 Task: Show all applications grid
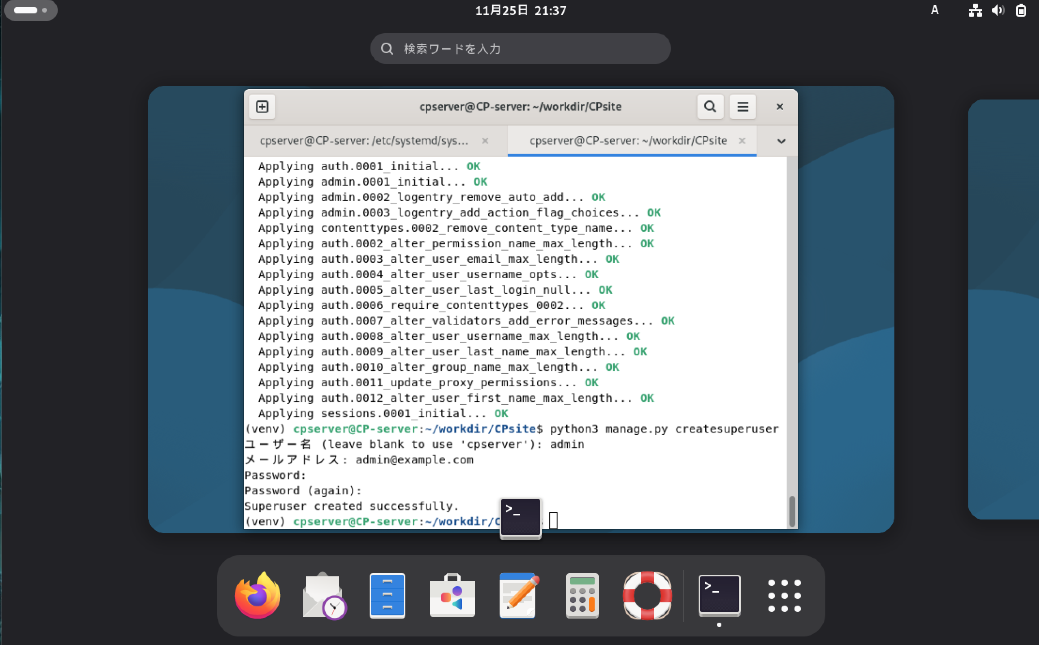click(784, 595)
